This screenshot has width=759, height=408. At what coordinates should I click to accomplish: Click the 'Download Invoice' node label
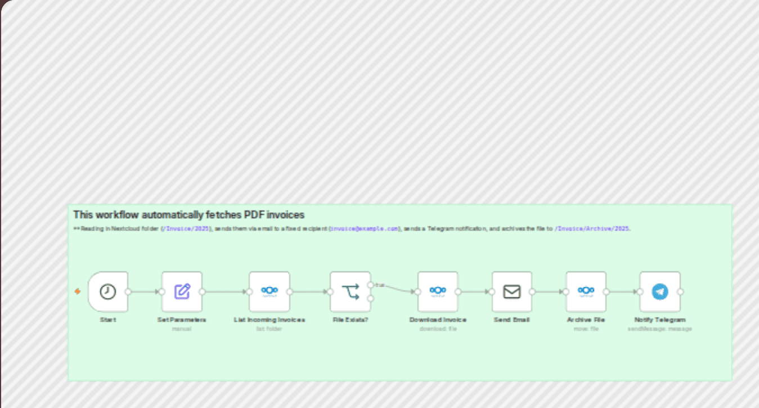point(438,320)
